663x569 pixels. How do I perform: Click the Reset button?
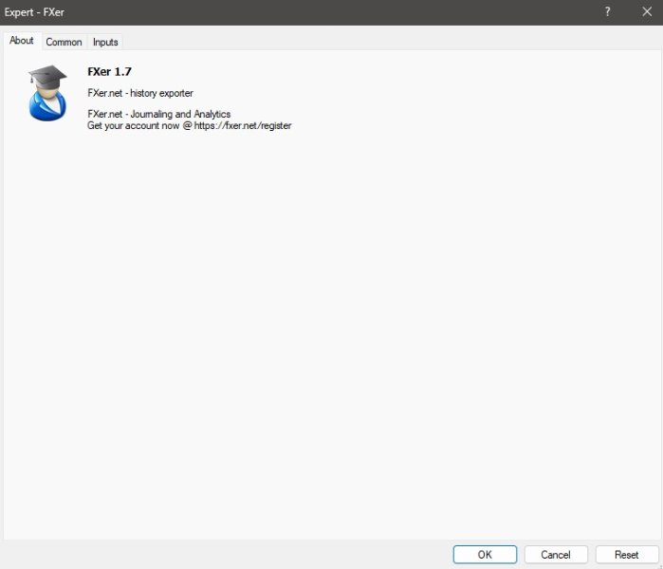pos(627,554)
